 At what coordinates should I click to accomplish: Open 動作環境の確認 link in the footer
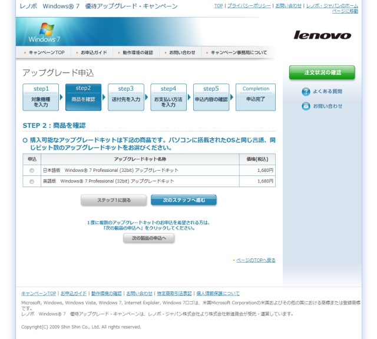tap(107, 293)
